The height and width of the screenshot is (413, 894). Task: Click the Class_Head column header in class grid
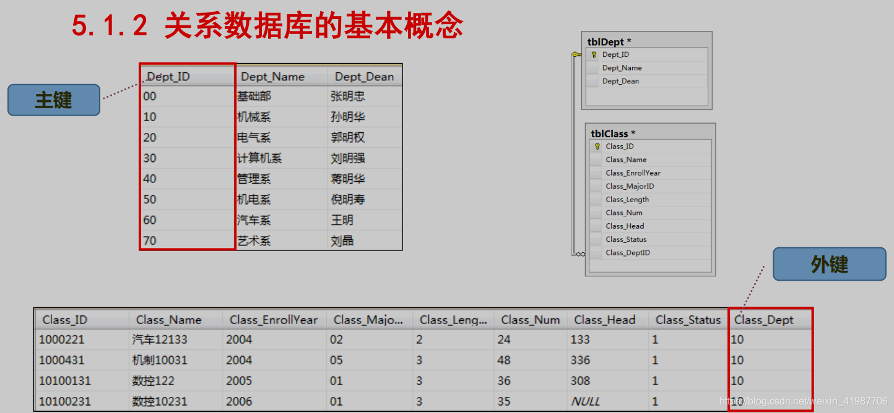point(608,320)
